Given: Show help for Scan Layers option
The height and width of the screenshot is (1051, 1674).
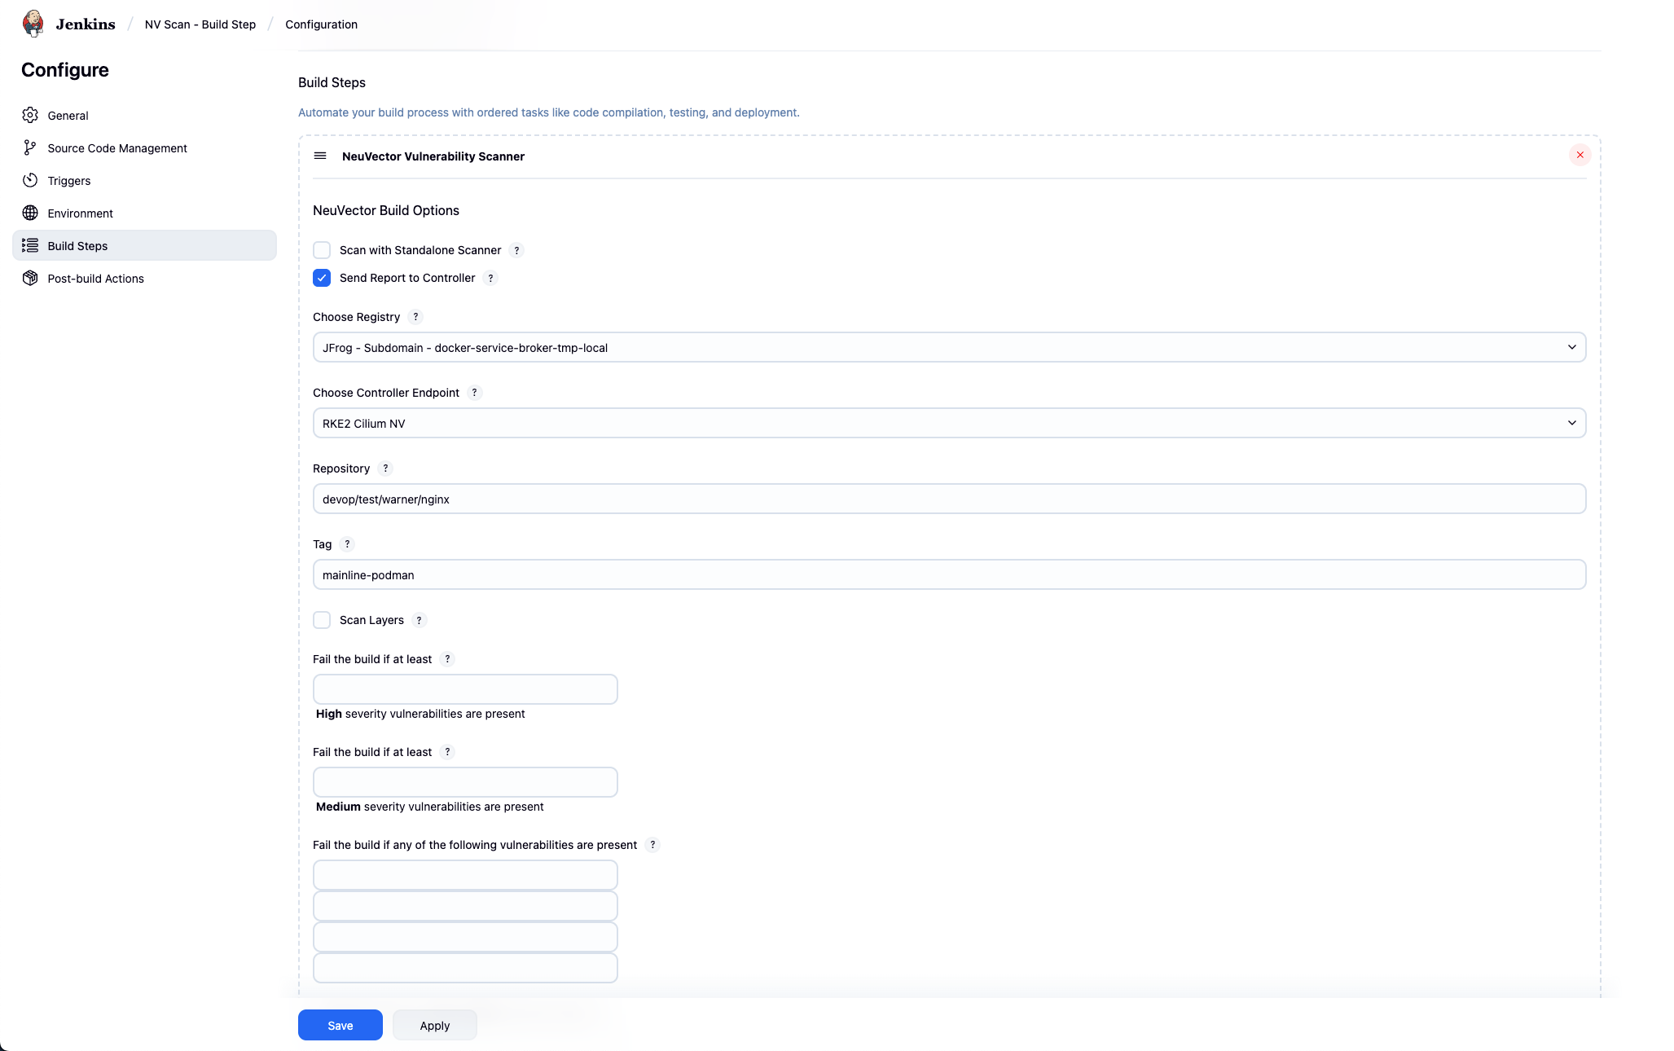Looking at the screenshot, I should (x=419, y=620).
